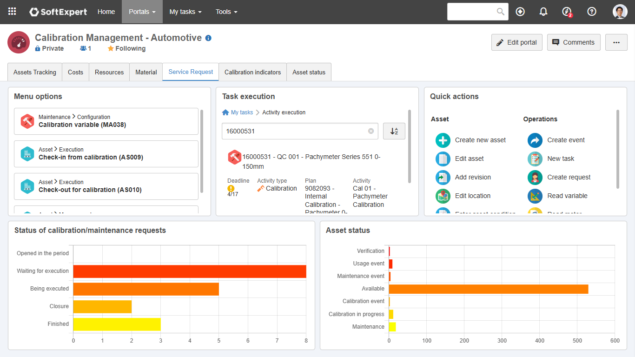
Task: Switch to the Calibration indicators tab
Action: tap(253, 72)
